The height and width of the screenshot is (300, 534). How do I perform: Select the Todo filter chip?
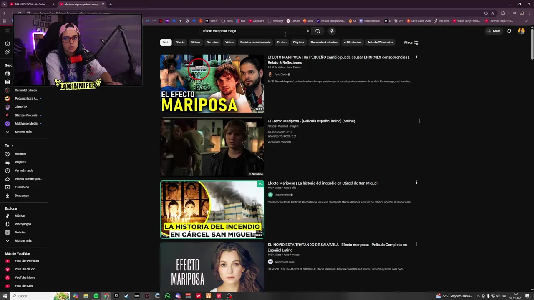166,42
